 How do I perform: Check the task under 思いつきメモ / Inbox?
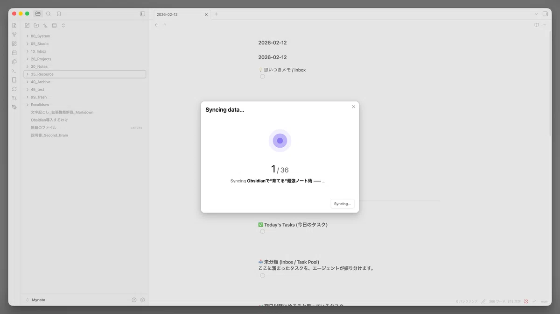tap(262, 77)
